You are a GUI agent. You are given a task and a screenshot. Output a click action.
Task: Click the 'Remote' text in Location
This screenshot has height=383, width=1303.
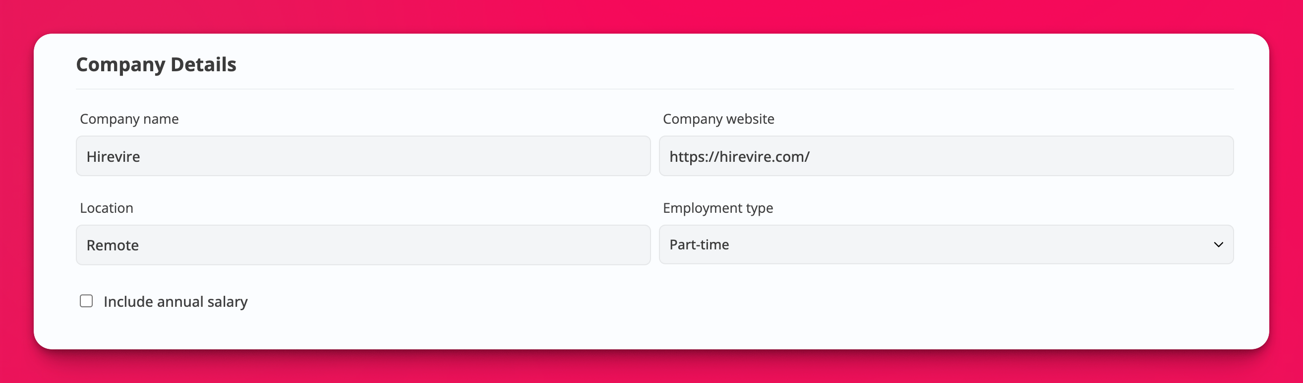(x=112, y=245)
